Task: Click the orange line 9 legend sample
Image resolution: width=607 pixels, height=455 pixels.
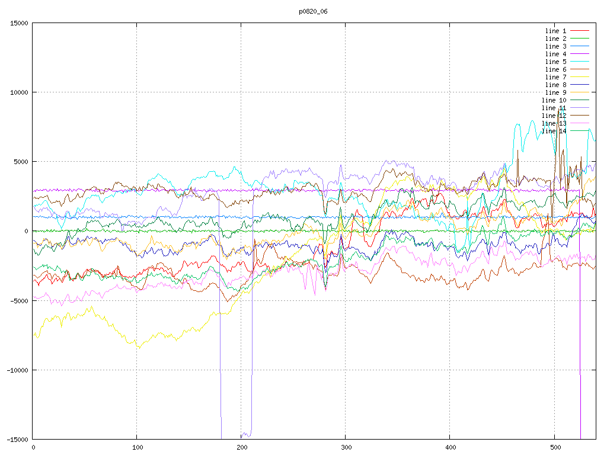Action: tap(580, 92)
